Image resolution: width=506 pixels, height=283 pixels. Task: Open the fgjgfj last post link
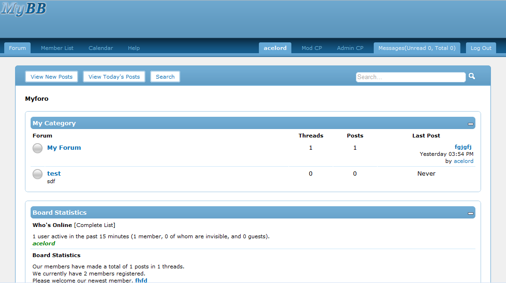click(463, 147)
